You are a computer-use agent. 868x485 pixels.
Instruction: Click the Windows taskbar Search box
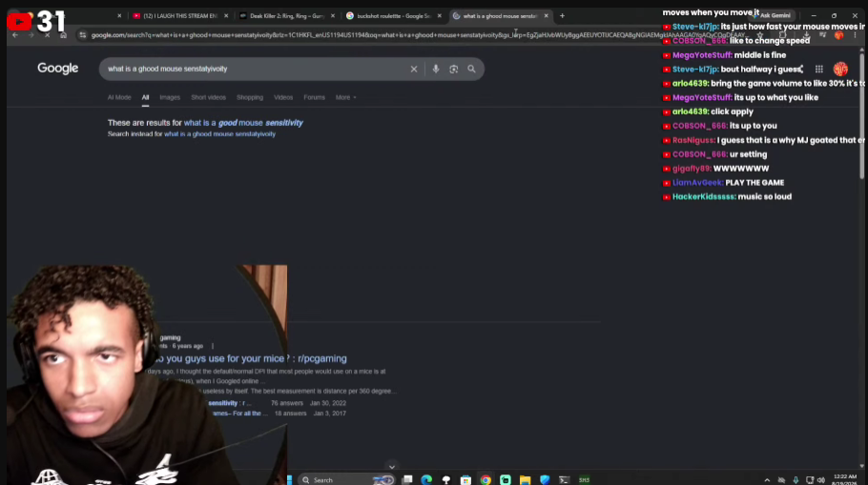pyautogui.click(x=346, y=479)
